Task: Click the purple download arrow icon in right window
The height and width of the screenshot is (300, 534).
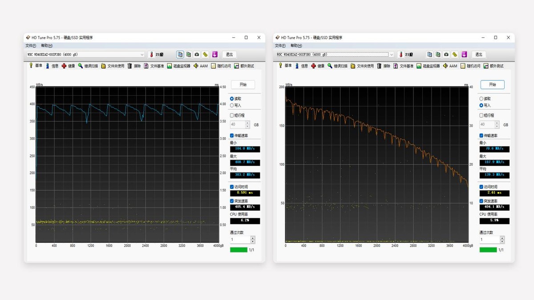Action: coord(464,54)
